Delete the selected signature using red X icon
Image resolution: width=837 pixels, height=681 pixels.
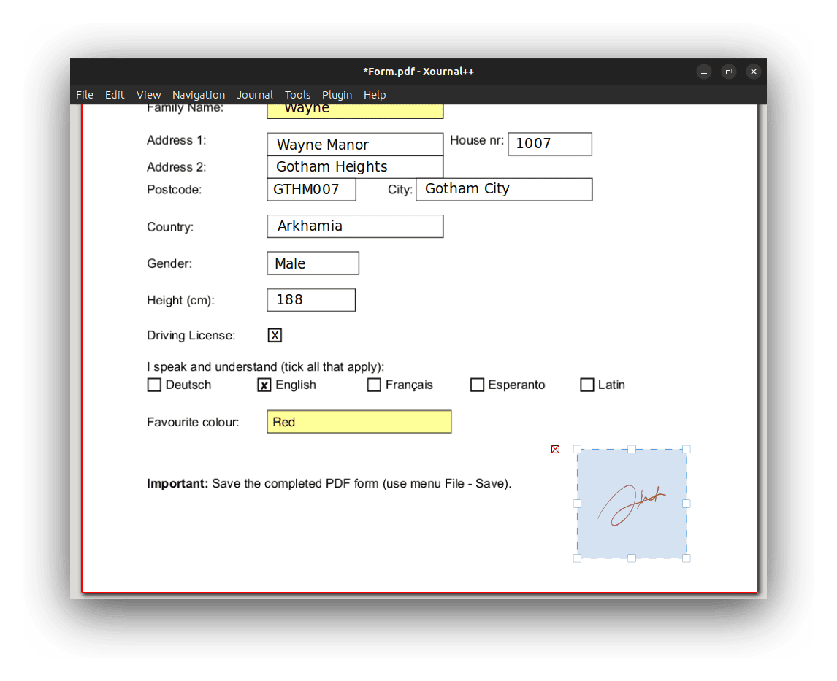point(555,449)
